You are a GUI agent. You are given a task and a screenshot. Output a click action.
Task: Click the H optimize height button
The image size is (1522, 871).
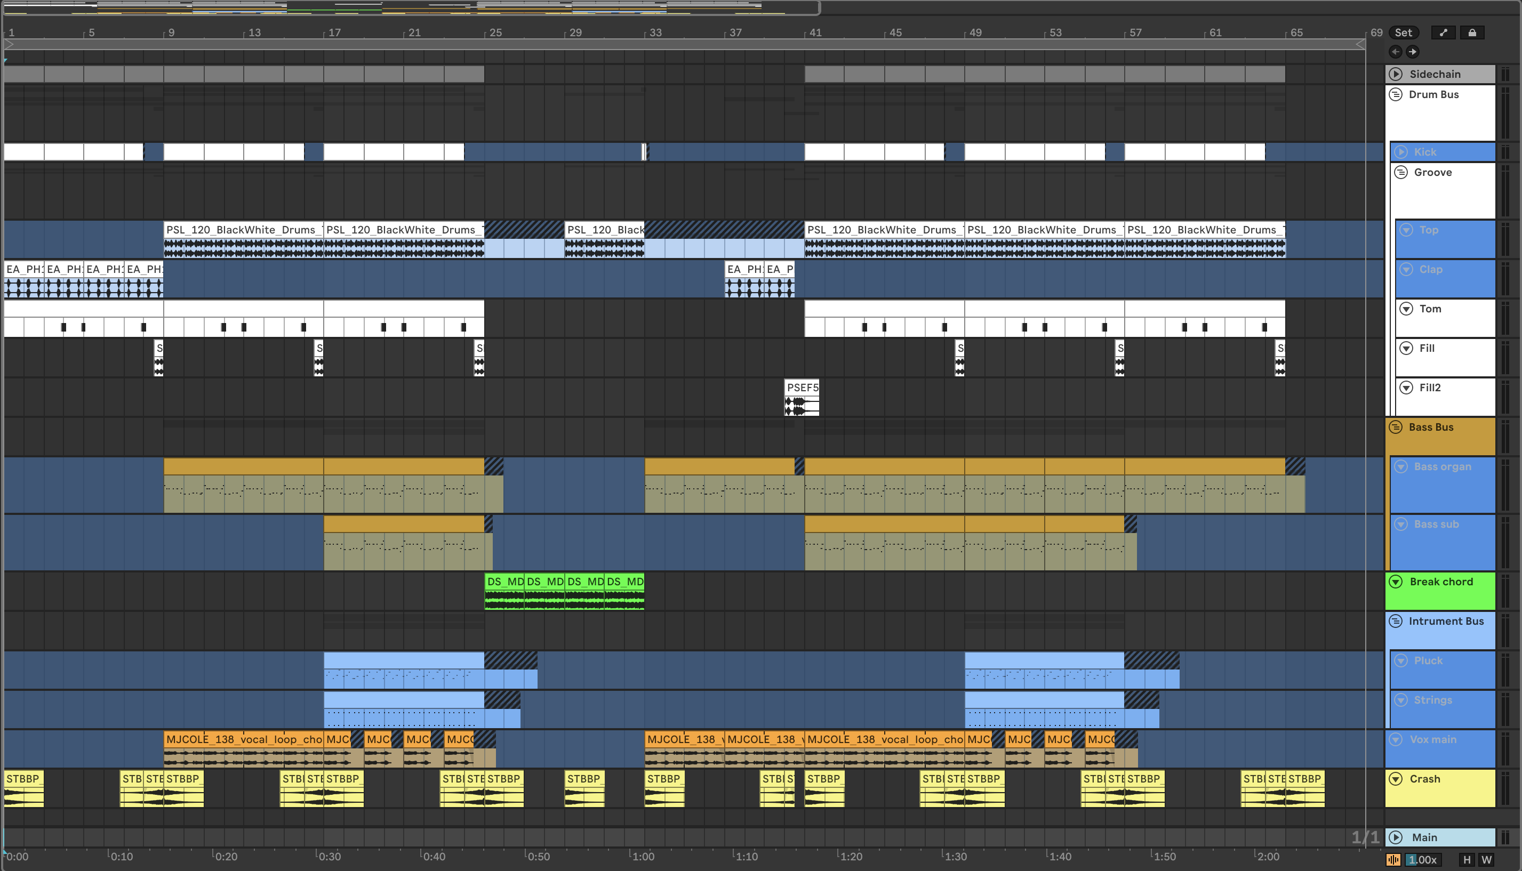click(1467, 860)
